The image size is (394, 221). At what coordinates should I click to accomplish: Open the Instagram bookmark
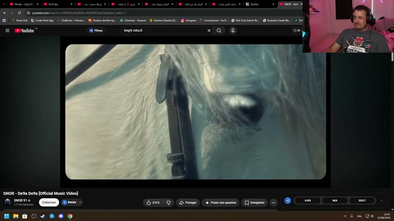click(x=189, y=21)
